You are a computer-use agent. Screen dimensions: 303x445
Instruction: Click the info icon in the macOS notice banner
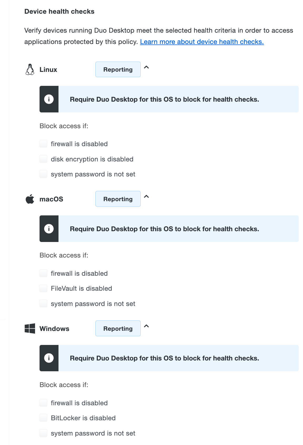pyautogui.click(x=49, y=229)
